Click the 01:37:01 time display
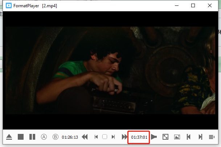The height and width of the screenshot is (147, 221). click(139, 137)
